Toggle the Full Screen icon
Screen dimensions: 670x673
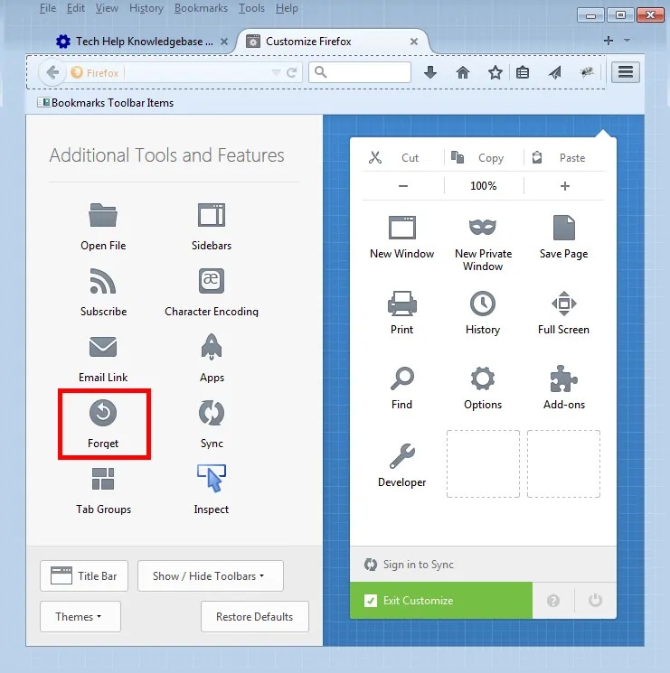(x=564, y=304)
